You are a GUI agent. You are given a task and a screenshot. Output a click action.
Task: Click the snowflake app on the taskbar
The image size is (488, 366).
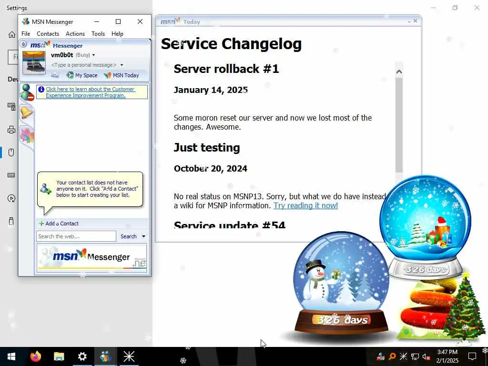point(129,356)
